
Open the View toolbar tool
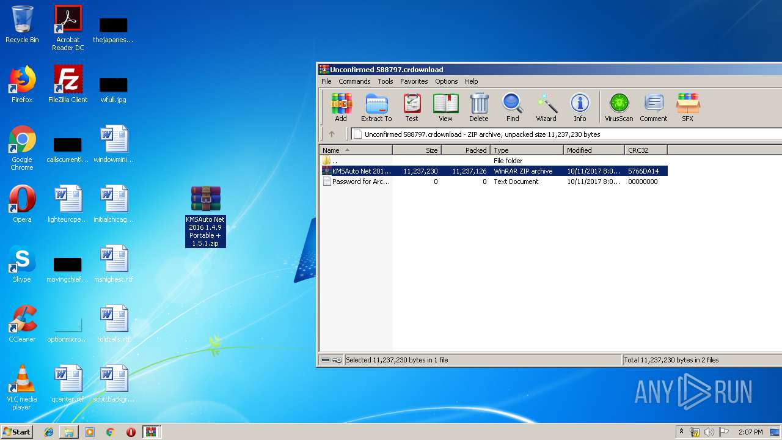click(x=445, y=108)
